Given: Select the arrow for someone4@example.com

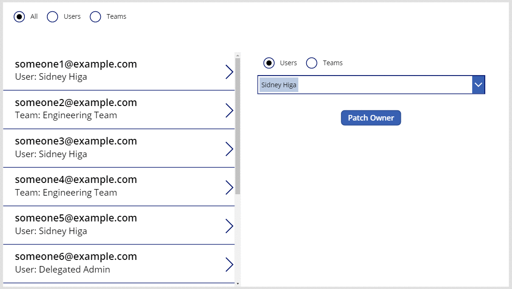Looking at the screenshot, I should pyautogui.click(x=229, y=187).
